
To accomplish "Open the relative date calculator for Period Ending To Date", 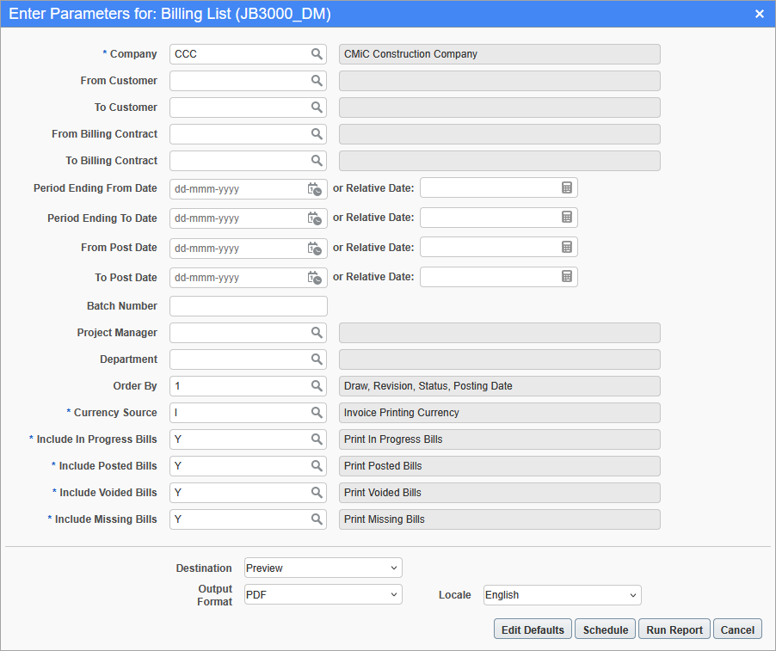I will [566, 217].
